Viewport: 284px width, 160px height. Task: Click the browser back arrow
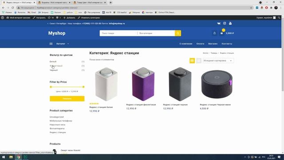coord(3,8)
